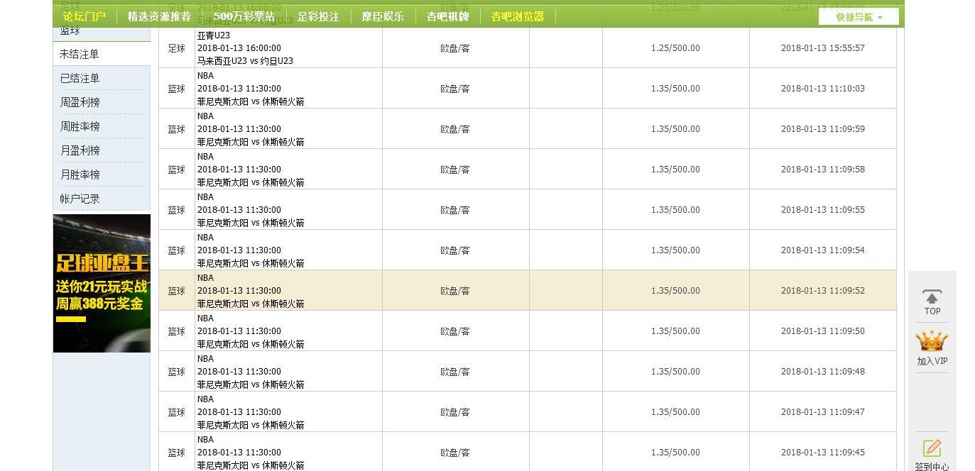Open 月胜率榜 sidebar link

(x=80, y=174)
